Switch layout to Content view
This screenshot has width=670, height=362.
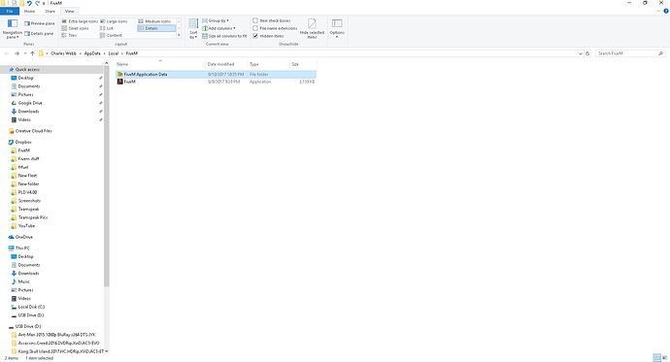pos(111,36)
